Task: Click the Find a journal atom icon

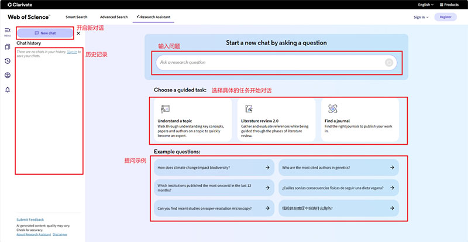Action: pos(332,109)
